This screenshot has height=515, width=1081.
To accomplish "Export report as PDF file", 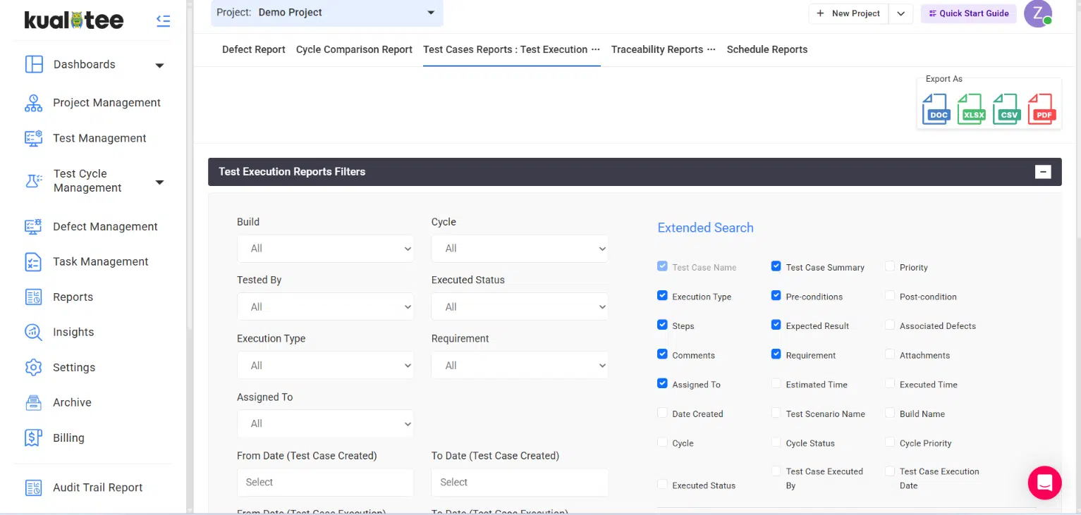I will [1042, 110].
